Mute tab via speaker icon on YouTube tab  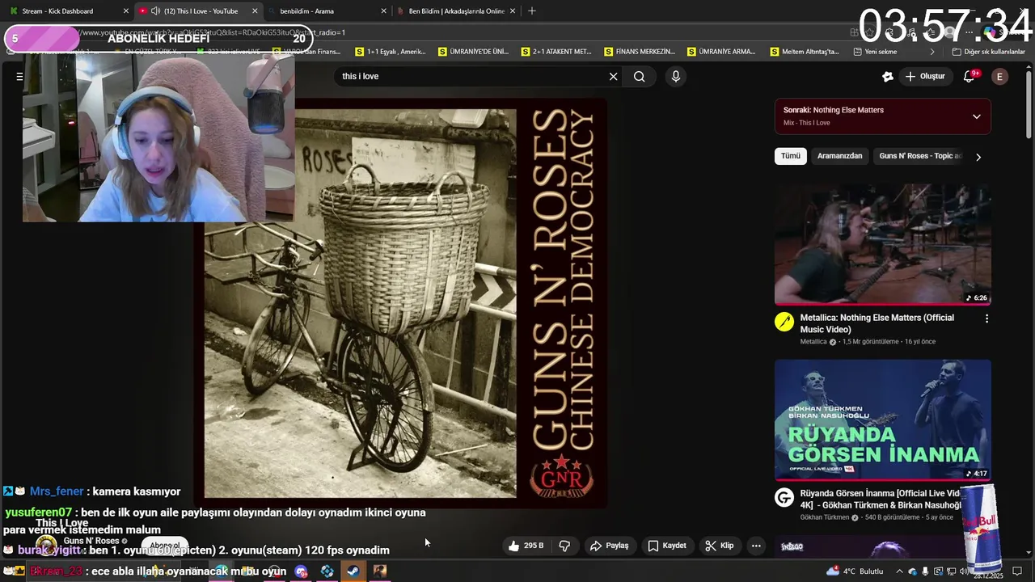click(155, 11)
